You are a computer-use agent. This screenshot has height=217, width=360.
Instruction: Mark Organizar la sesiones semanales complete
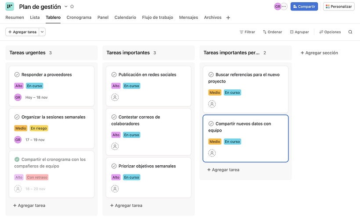click(17, 117)
